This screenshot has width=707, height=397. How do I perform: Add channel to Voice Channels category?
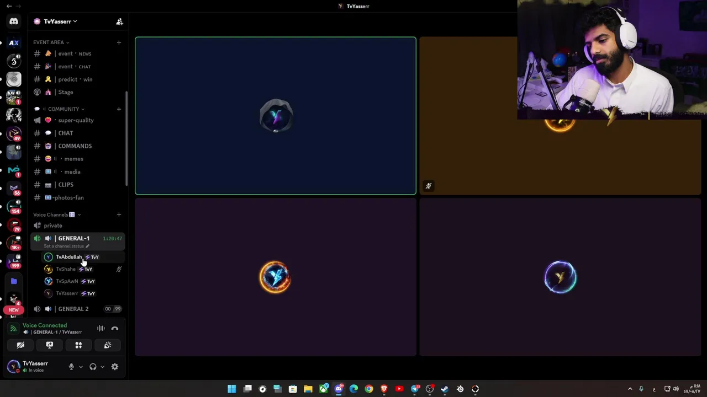point(119,214)
